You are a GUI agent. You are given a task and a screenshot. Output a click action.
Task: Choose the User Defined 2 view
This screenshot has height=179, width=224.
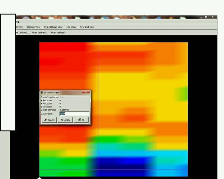(22, 33)
